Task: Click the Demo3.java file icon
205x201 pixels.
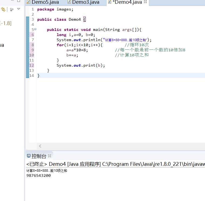Action: point(69,2)
